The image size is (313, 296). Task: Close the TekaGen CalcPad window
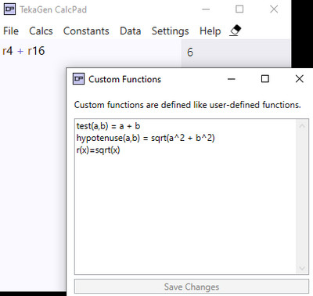pyautogui.click(x=274, y=9)
